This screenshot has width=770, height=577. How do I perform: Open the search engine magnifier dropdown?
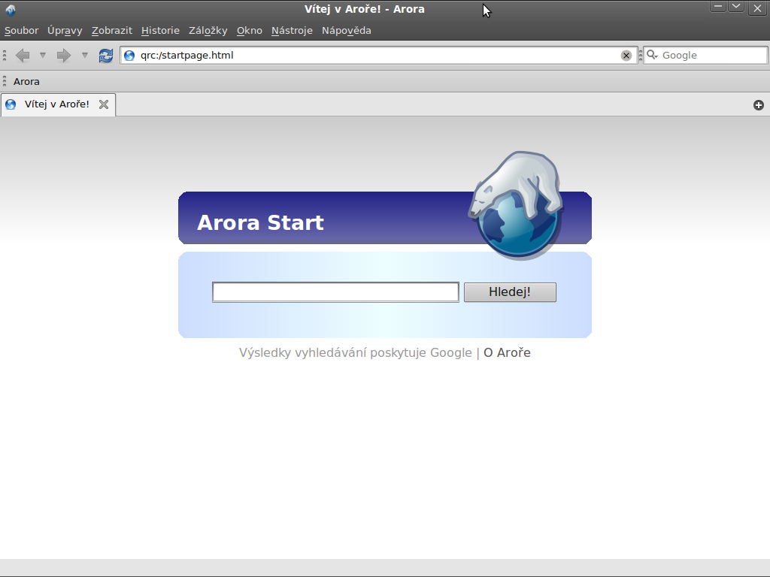point(652,55)
